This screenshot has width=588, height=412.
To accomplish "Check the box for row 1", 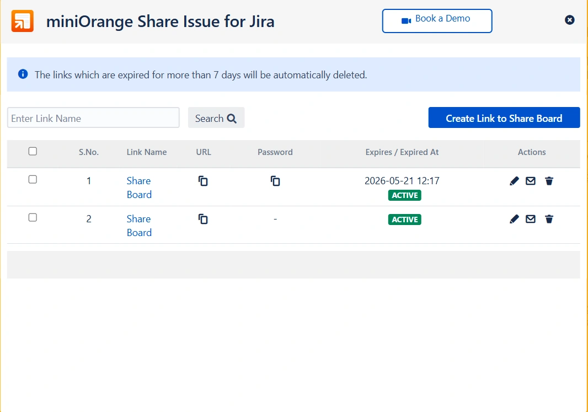I will pos(33,180).
